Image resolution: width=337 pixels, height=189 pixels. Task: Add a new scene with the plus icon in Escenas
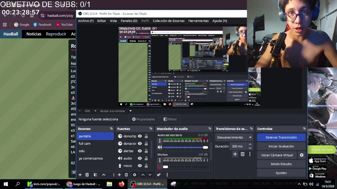tap(80, 175)
